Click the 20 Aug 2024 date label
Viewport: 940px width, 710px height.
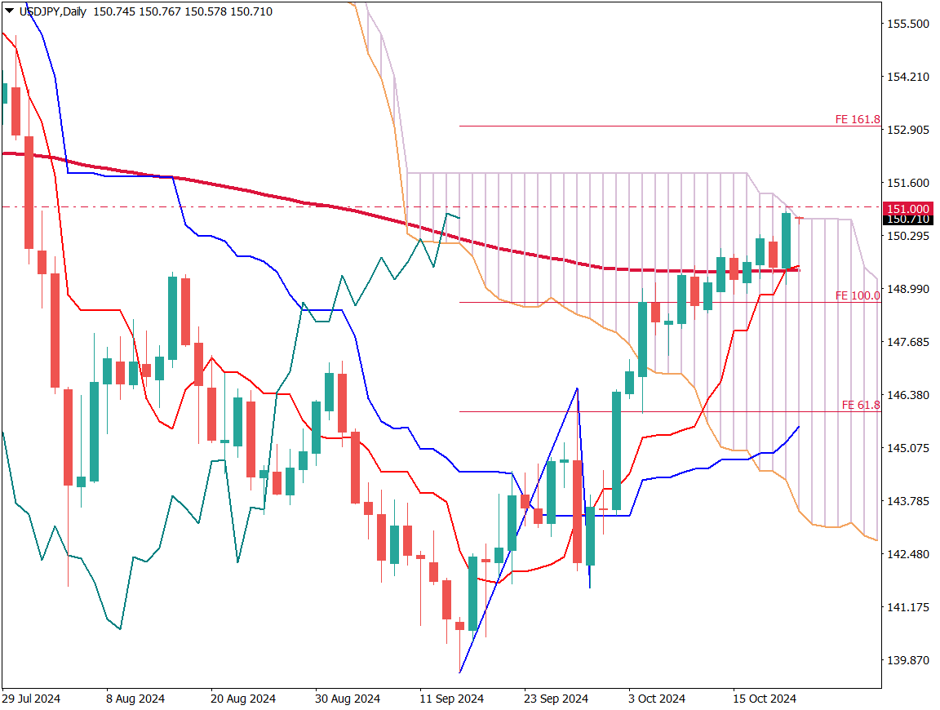point(242,699)
